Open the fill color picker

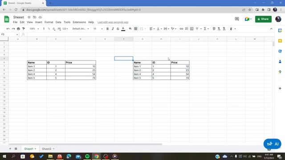(x=130, y=28)
